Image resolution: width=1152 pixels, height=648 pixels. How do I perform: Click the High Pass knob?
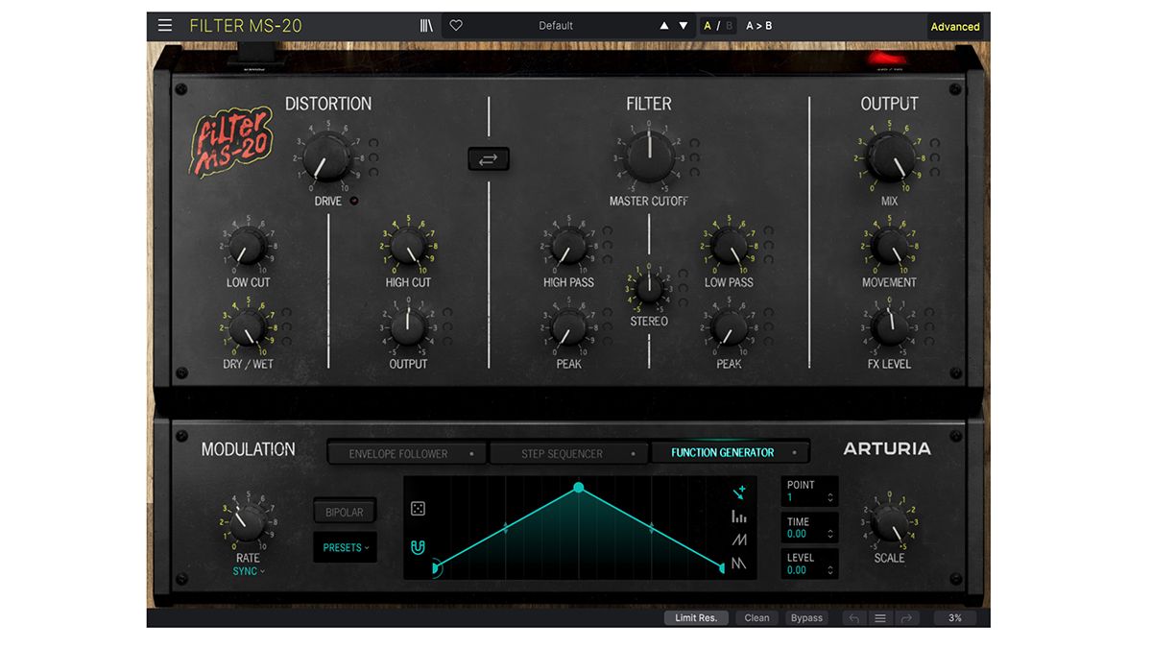(x=568, y=246)
